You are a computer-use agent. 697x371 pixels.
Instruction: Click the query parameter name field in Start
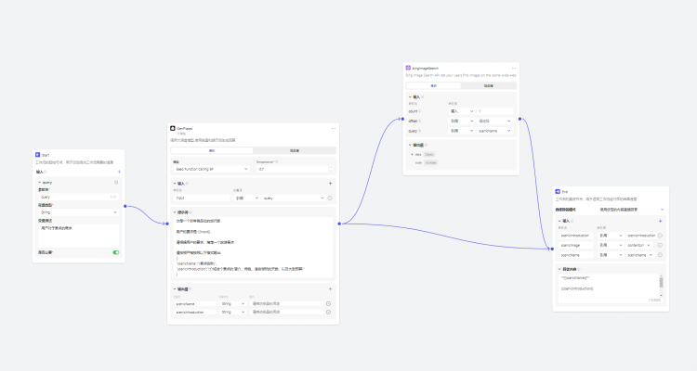click(x=79, y=197)
